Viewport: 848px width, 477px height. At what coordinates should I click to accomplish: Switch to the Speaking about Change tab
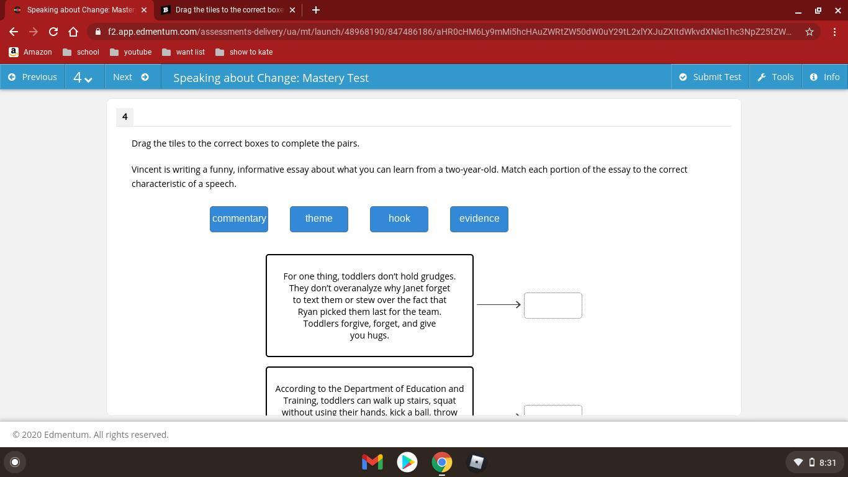[x=80, y=10]
